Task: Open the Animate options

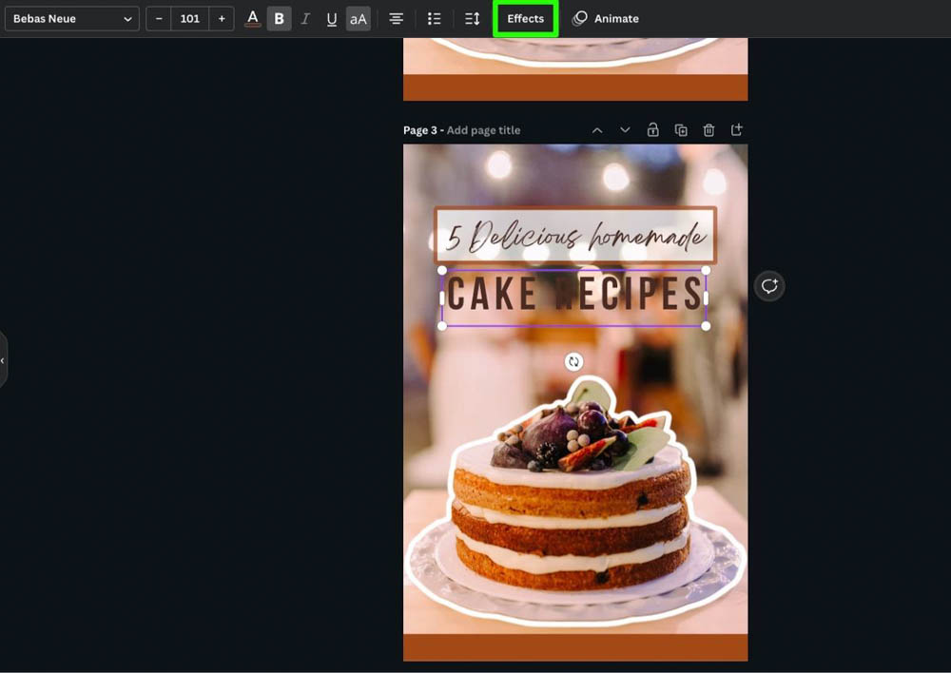Action: click(606, 19)
